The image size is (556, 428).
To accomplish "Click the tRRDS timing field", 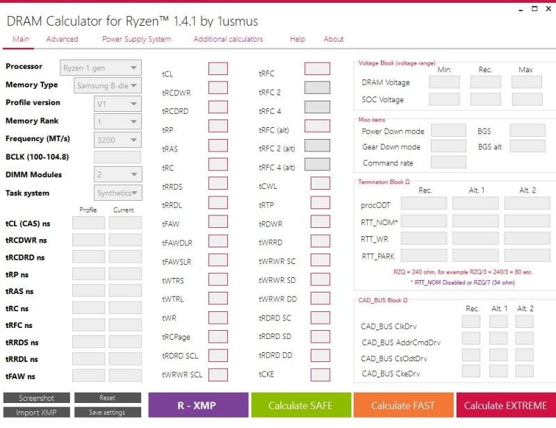I will coord(218,183).
